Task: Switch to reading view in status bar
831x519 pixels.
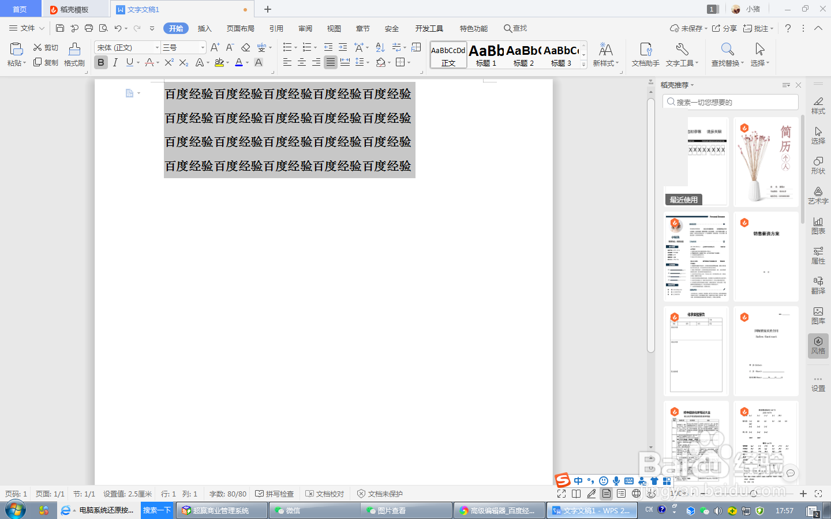Action: tap(576, 494)
